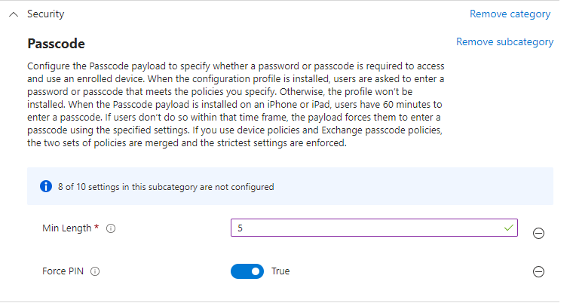Click the Min Length label text
Screen dimensions: 576x303
[x=67, y=228]
